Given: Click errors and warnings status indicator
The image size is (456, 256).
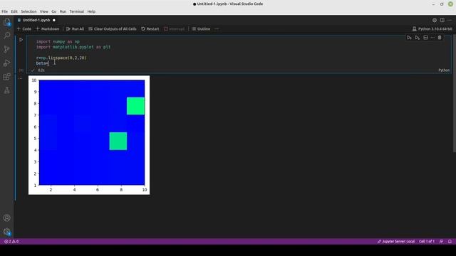Looking at the screenshot, I should (x=11, y=241).
